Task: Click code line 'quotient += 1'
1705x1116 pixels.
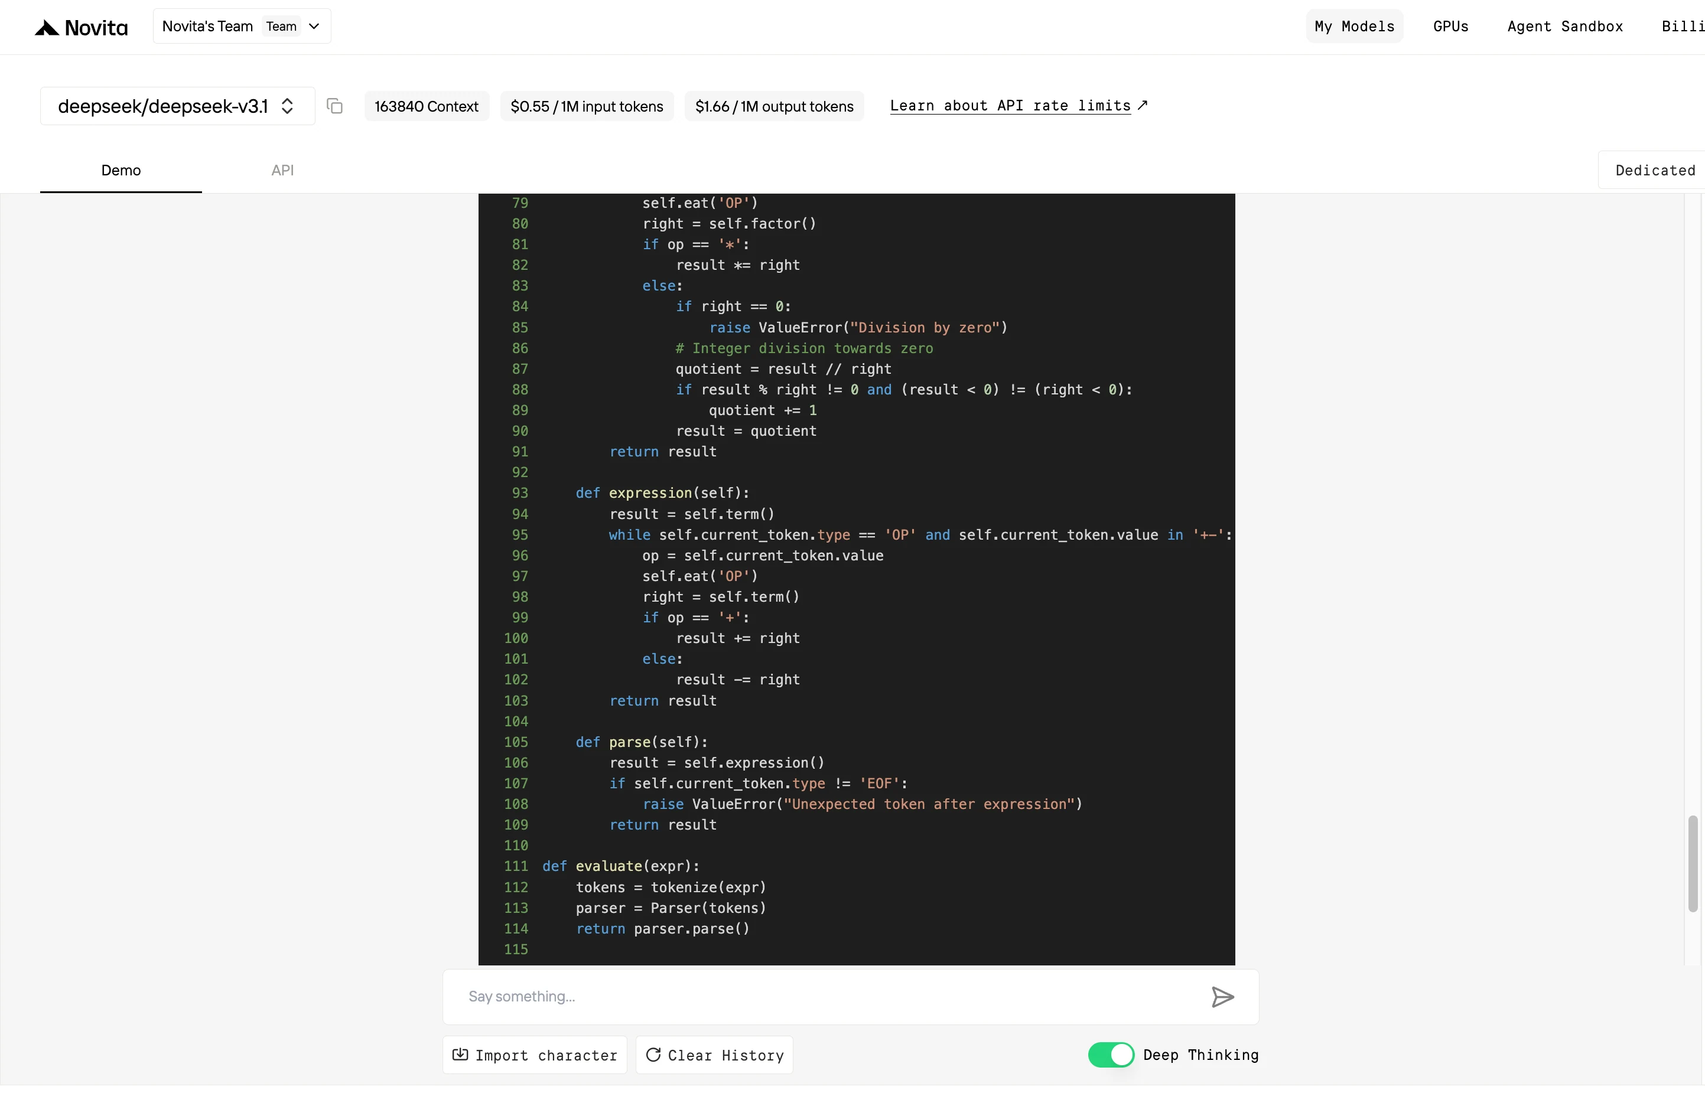Action: [763, 411]
